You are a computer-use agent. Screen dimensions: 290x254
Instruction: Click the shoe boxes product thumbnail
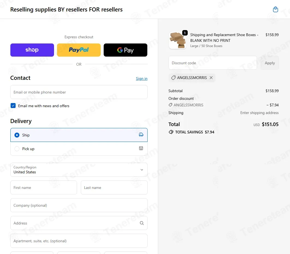[177, 40]
